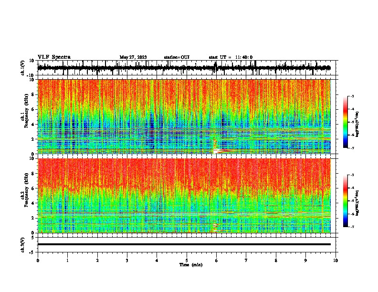
Task: Click the color scale bar beside ch.2 spectrogram
Action: point(345,201)
